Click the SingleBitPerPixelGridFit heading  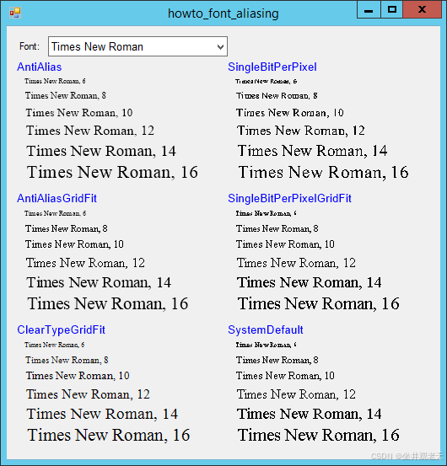pos(289,198)
